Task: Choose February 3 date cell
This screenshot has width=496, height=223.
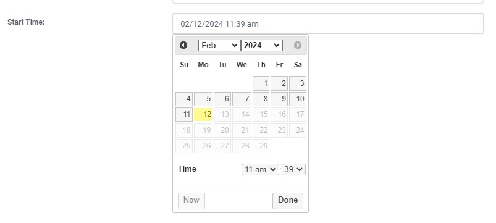Action: pyautogui.click(x=298, y=83)
